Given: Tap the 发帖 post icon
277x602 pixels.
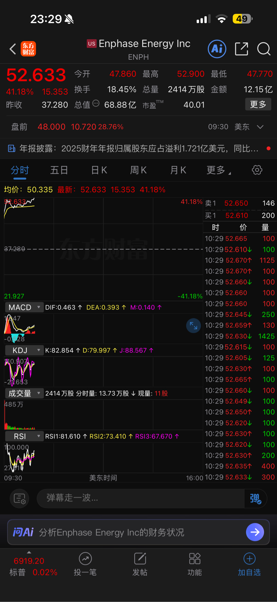Looking at the screenshot, I should point(140,559).
